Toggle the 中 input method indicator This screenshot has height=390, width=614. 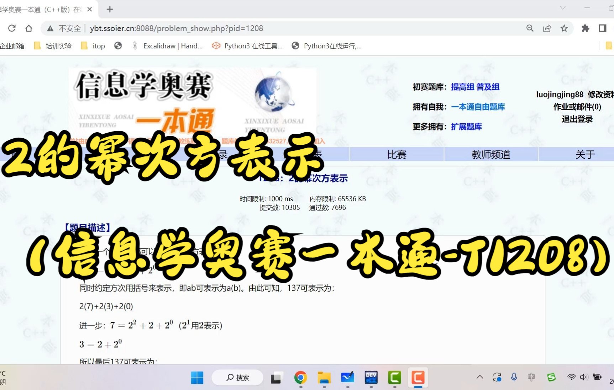click(x=531, y=377)
